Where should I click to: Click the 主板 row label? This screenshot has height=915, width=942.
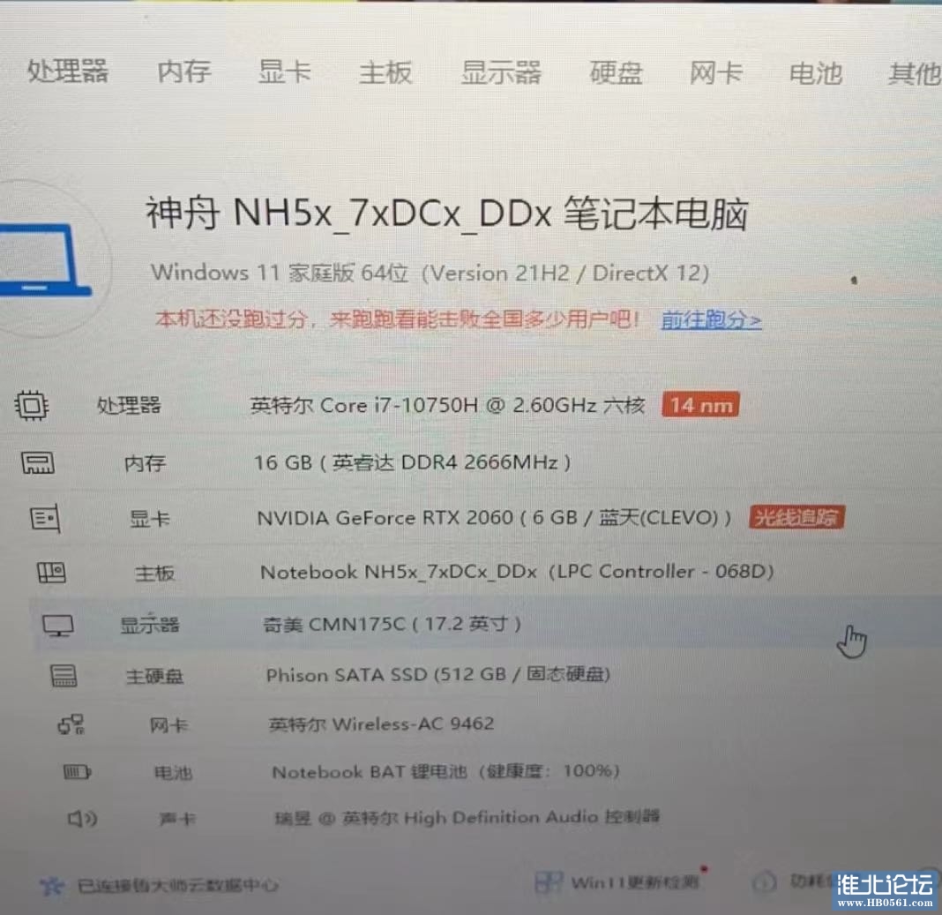[155, 573]
